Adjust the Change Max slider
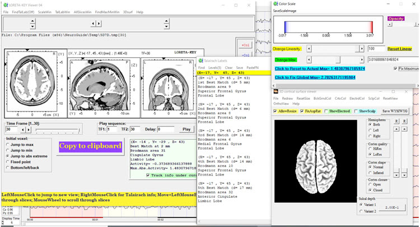 tap(338, 59)
